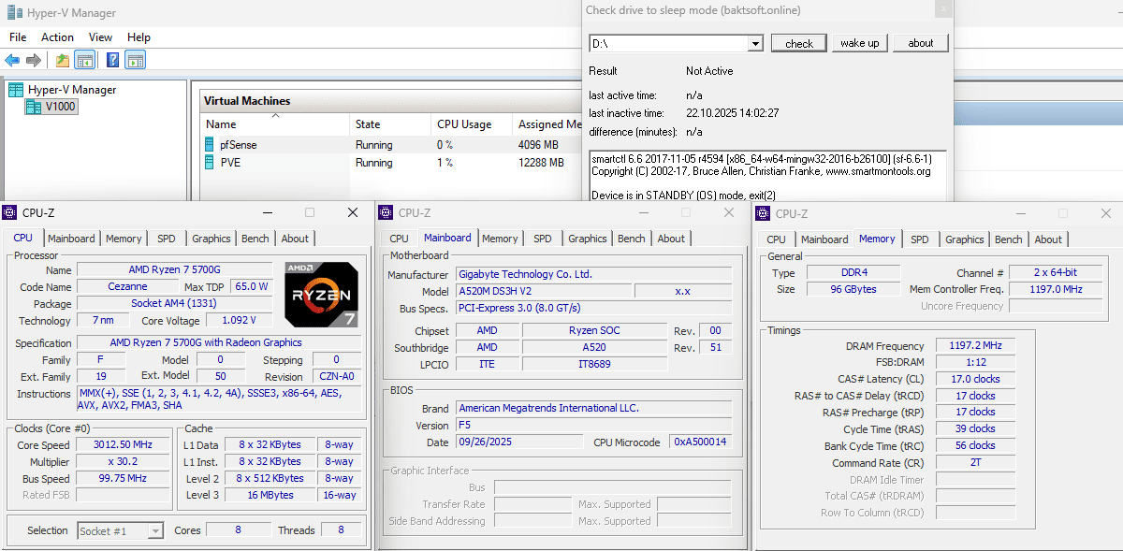Click the PVE virtual machine icon
The width and height of the screenshot is (1123, 551).
click(210, 162)
